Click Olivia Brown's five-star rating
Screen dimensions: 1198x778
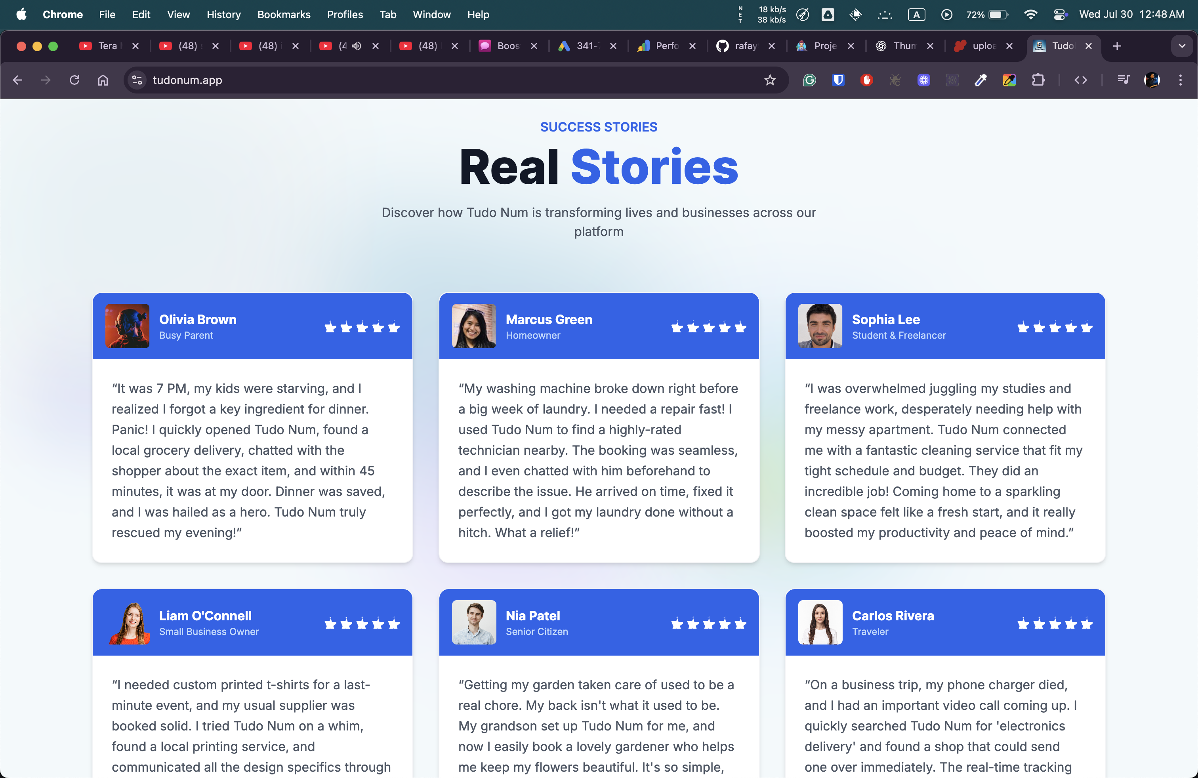click(362, 327)
